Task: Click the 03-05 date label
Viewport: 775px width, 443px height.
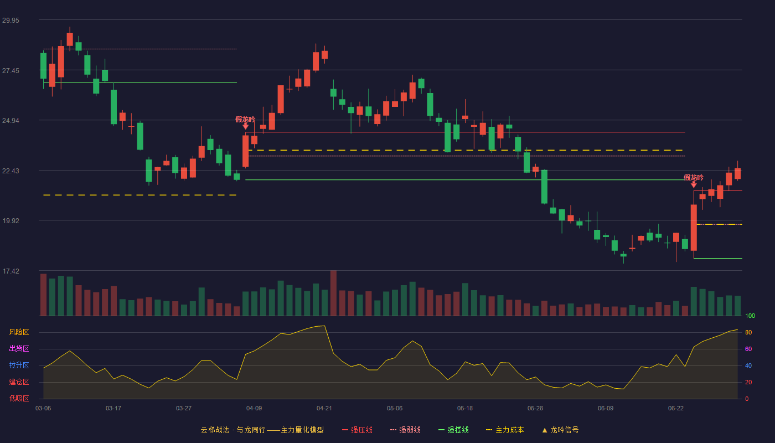Action: tap(43, 408)
